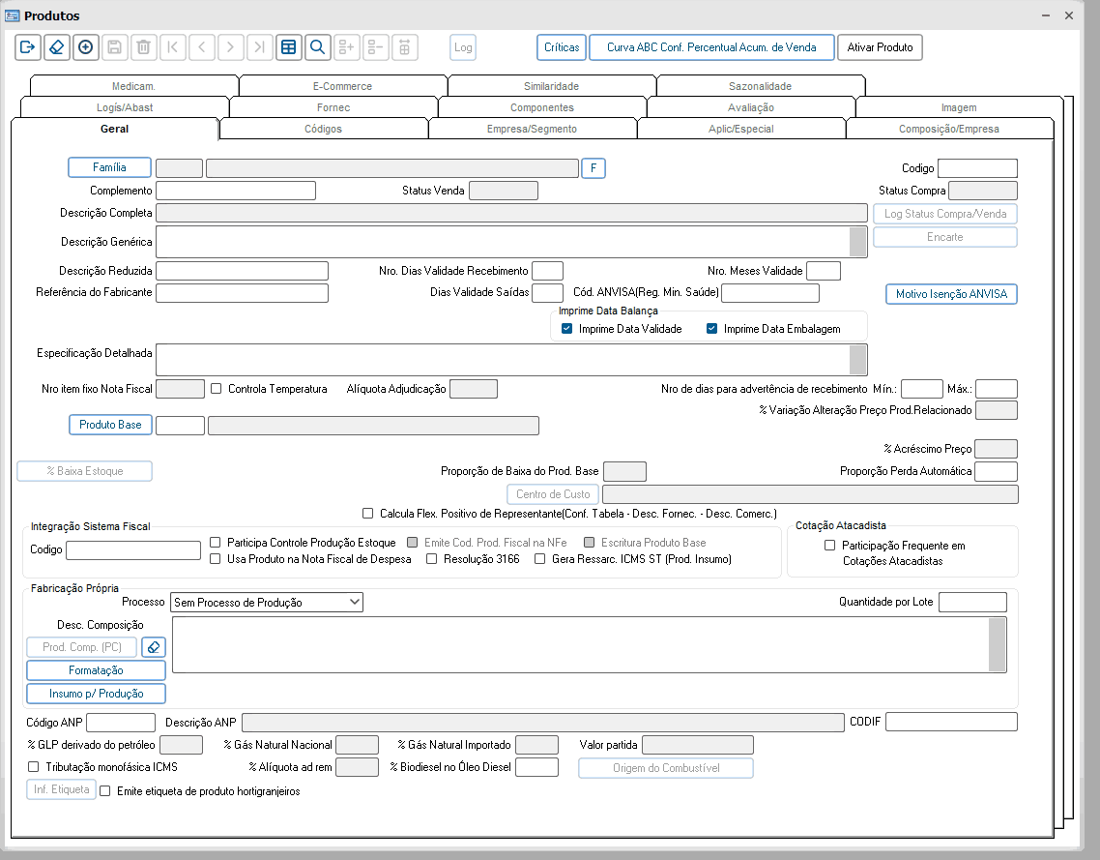Click Curva ABC Conf. Percentual button
The image size is (1100, 860).
point(711,47)
